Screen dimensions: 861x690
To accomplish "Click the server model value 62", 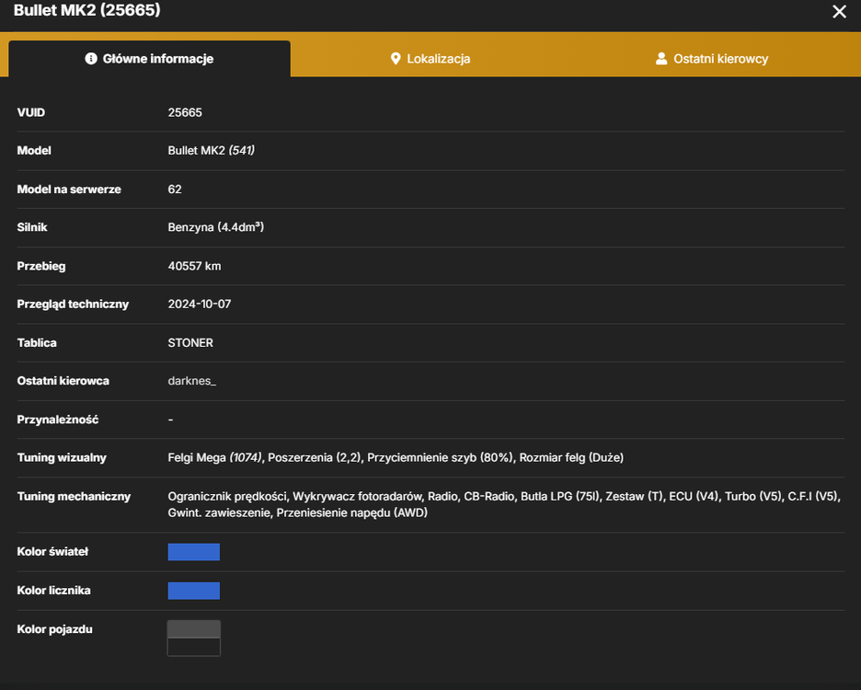I will pyautogui.click(x=175, y=190).
